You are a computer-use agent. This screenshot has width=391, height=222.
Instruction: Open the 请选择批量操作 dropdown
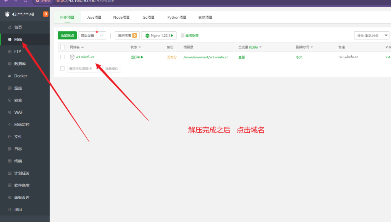click(x=83, y=69)
